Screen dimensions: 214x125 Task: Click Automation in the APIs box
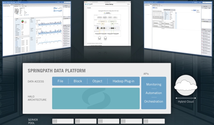[x=154, y=93]
